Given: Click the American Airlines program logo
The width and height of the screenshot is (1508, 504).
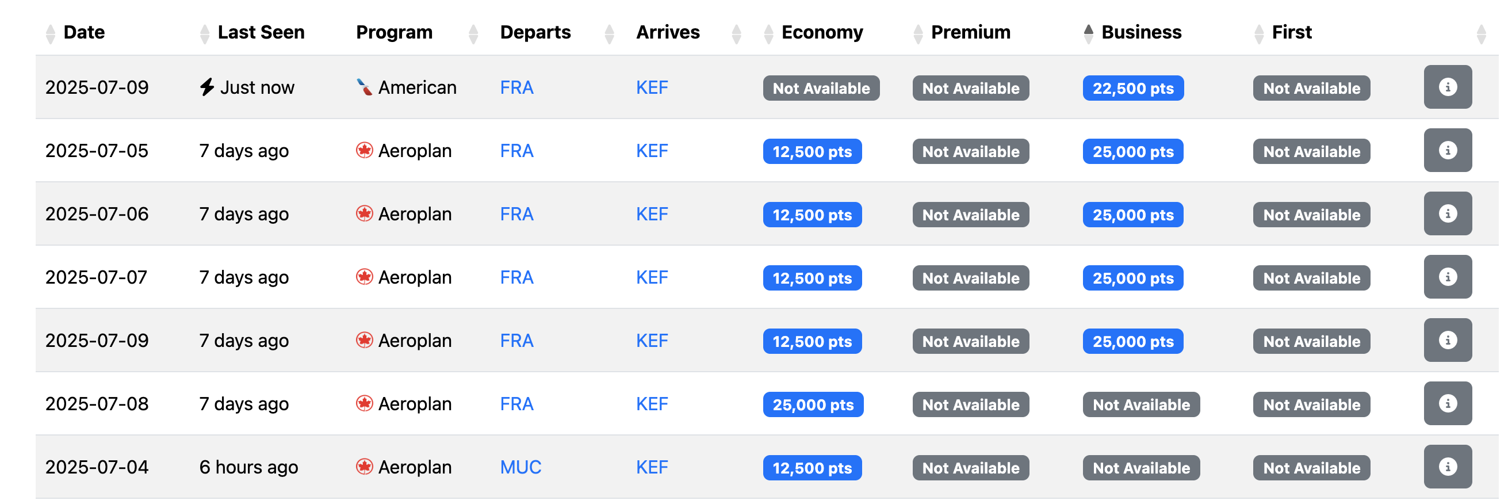Looking at the screenshot, I should click(364, 87).
